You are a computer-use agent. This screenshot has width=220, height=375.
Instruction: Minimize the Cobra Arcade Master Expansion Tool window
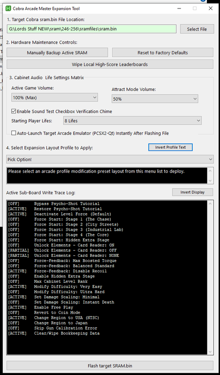pos(179,8)
